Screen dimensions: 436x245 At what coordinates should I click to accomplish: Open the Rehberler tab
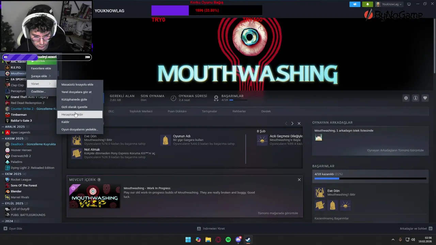239,111
